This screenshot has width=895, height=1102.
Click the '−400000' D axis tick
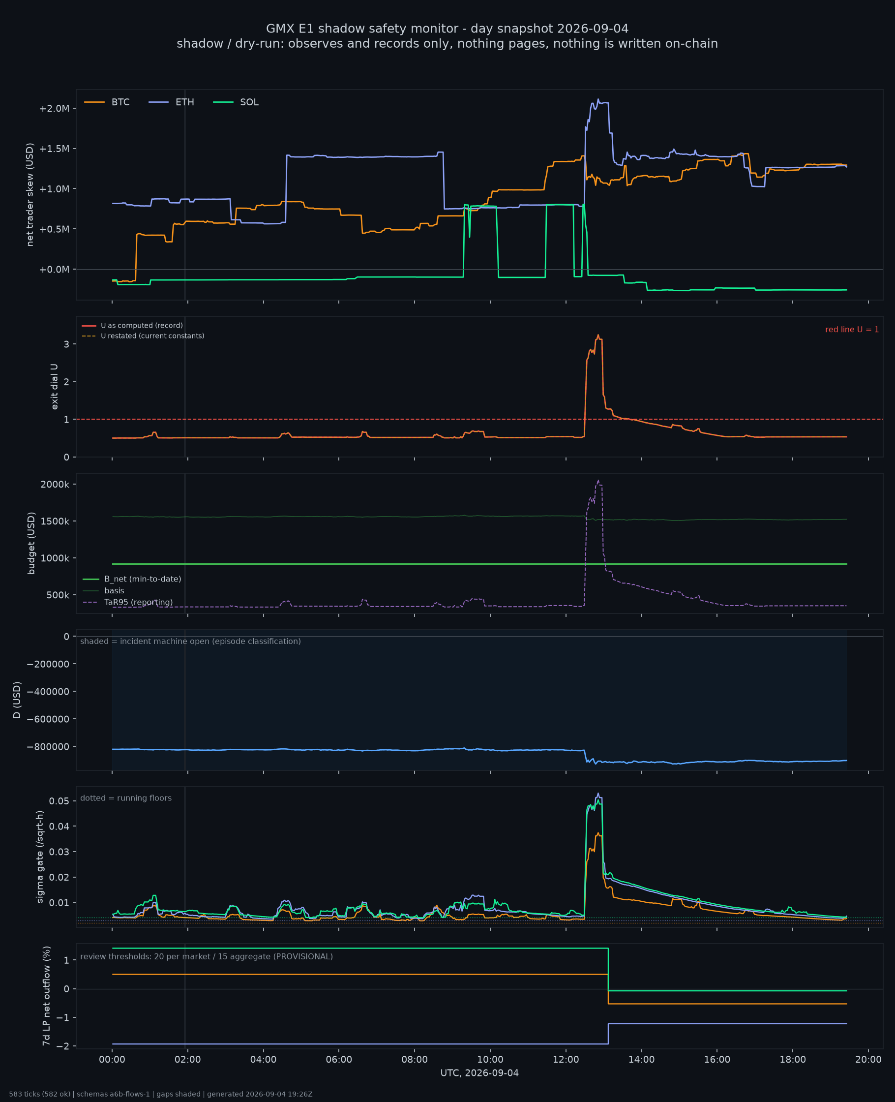48,692
